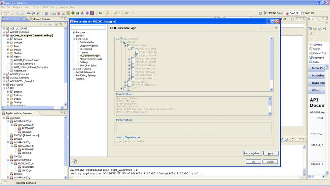Expand Resource node in properties tree
Image resolution: width=330 pixels, height=186 pixels.
pos(74,32)
